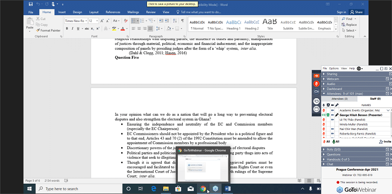
Task: Toggle the microphone mute button in GoToWebinar grab tab
Action: pyautogui.click(x=317, y=84)
